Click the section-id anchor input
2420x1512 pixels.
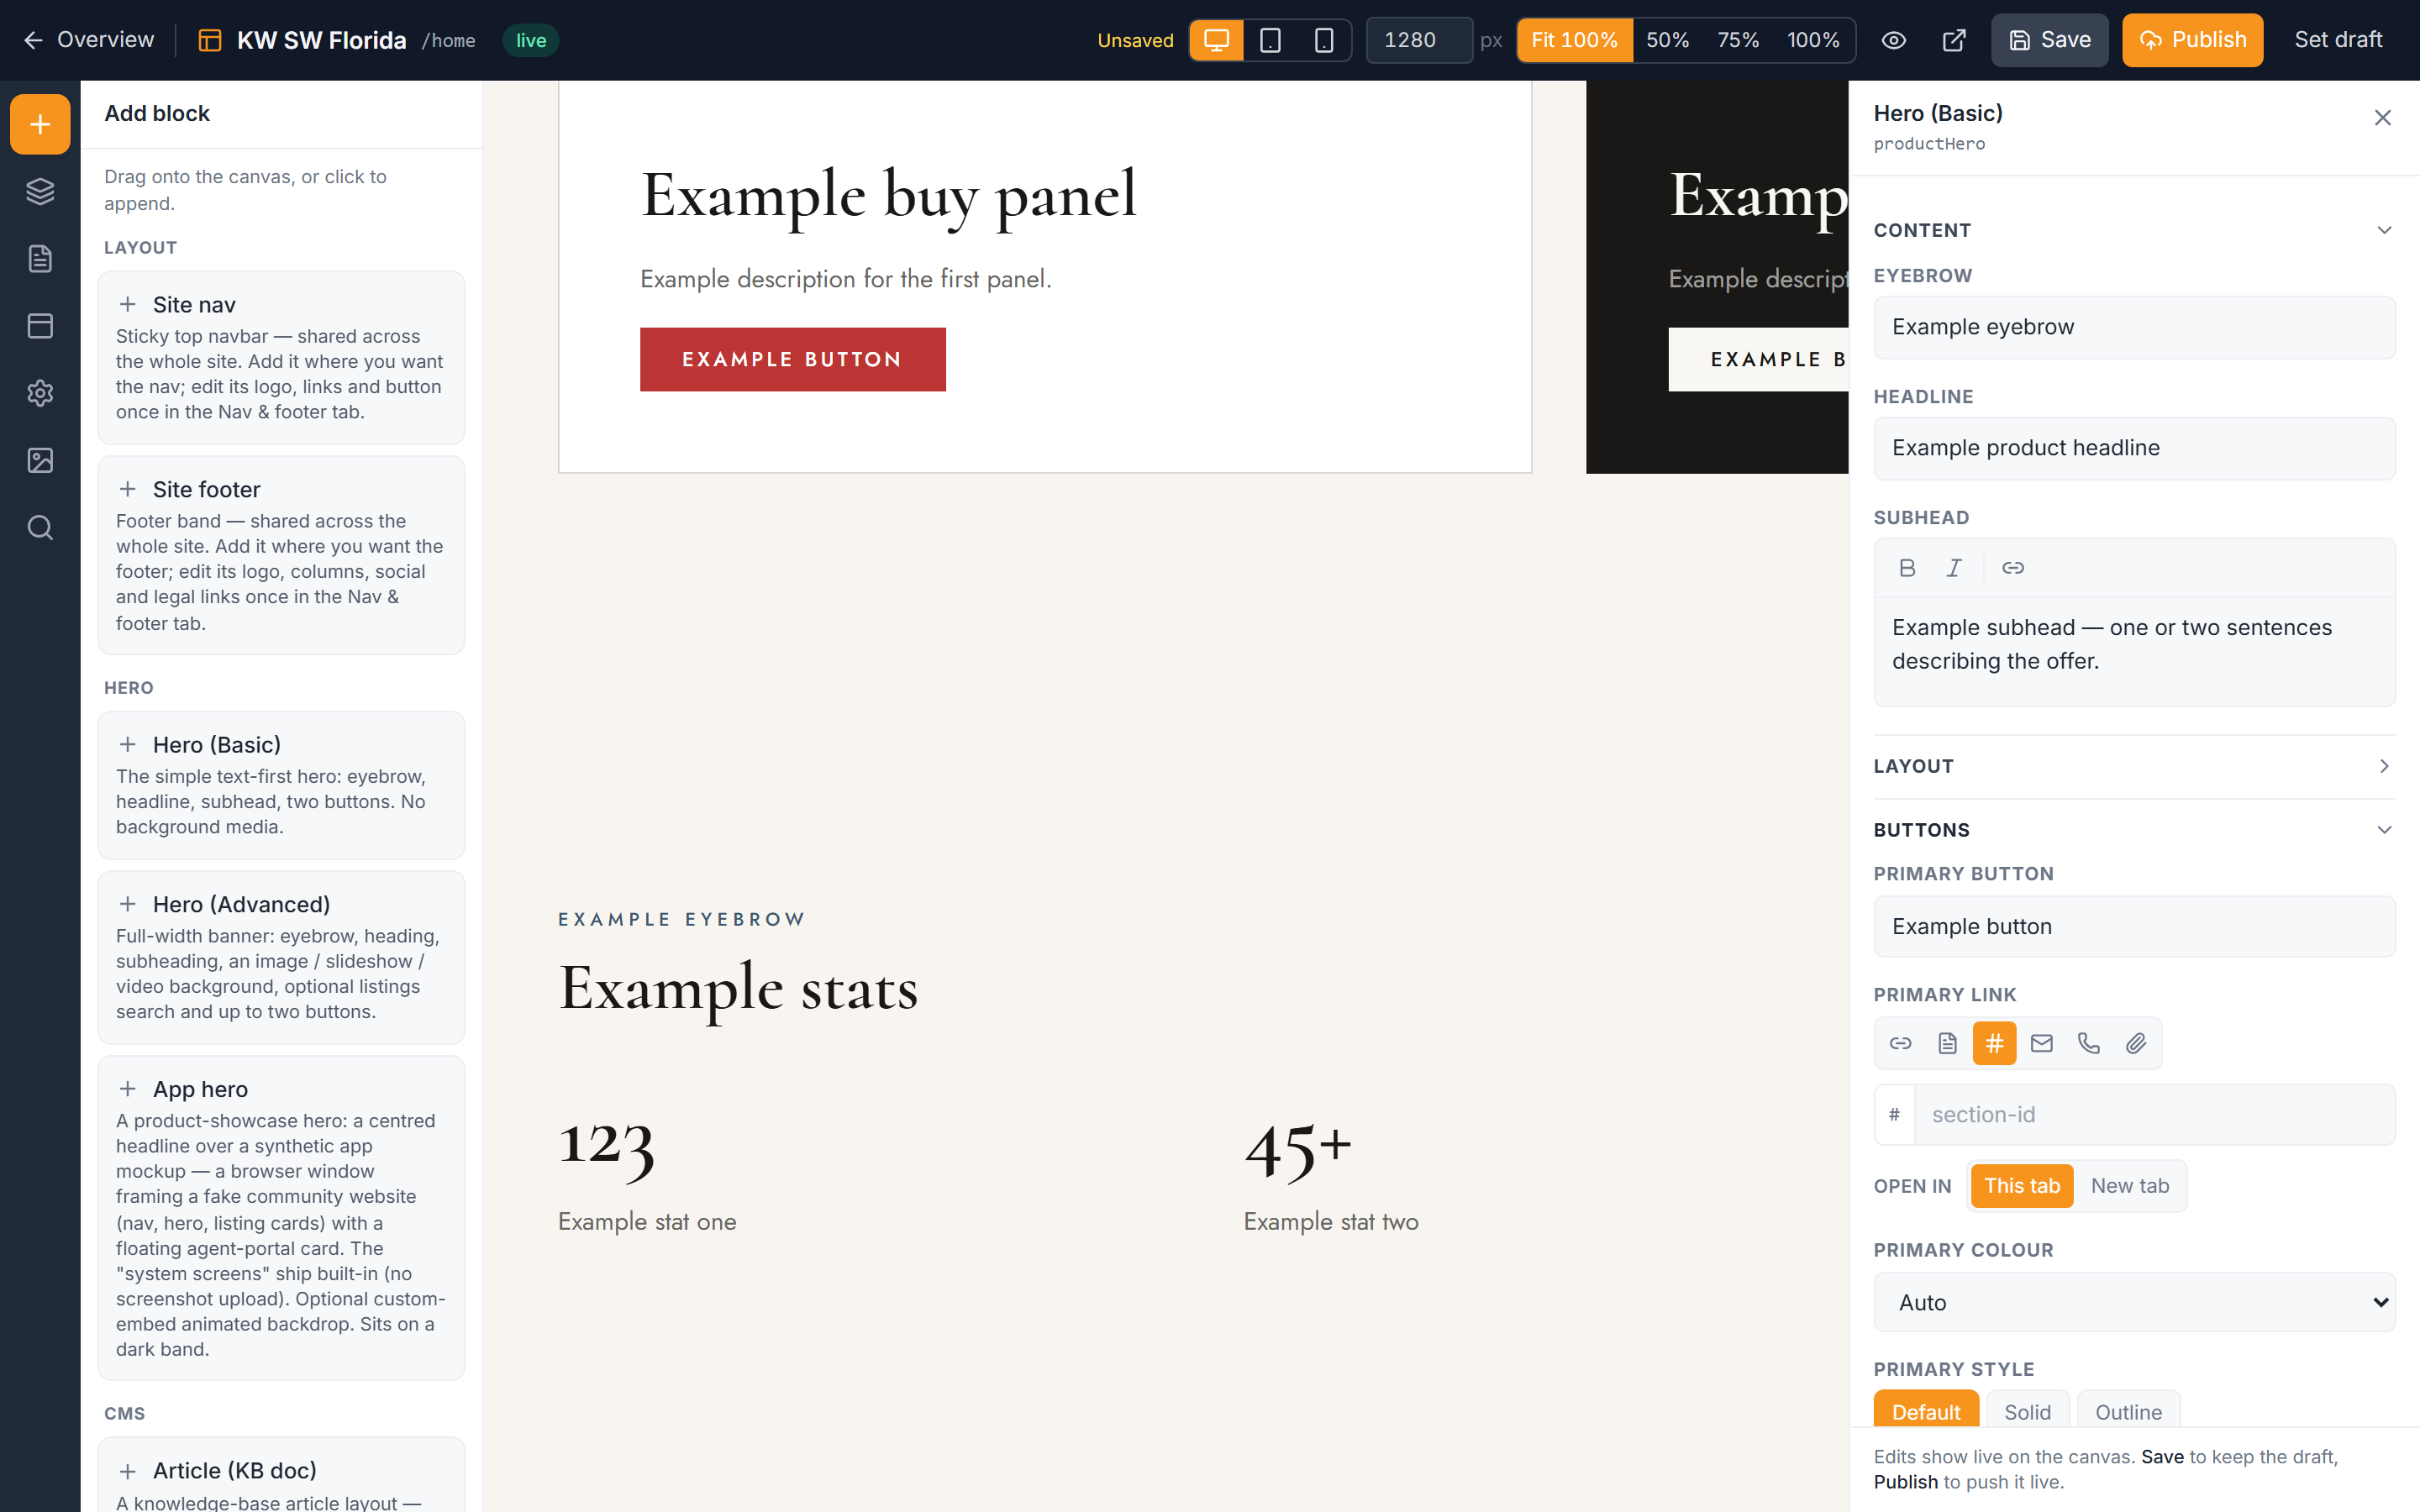click(x=2154, y=1114)
